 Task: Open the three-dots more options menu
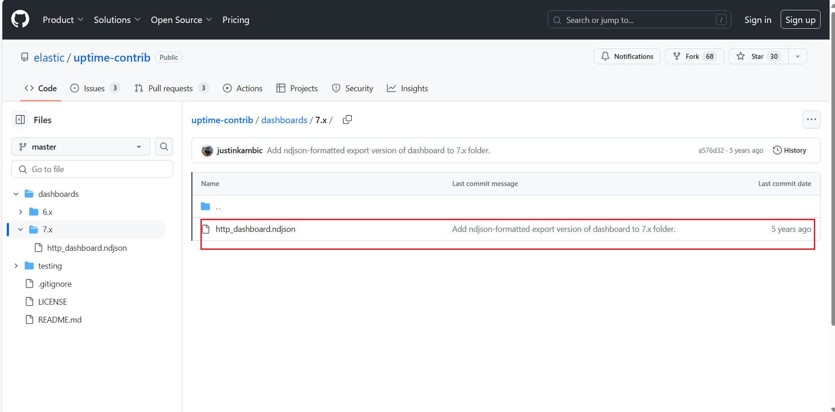[811, 120]
